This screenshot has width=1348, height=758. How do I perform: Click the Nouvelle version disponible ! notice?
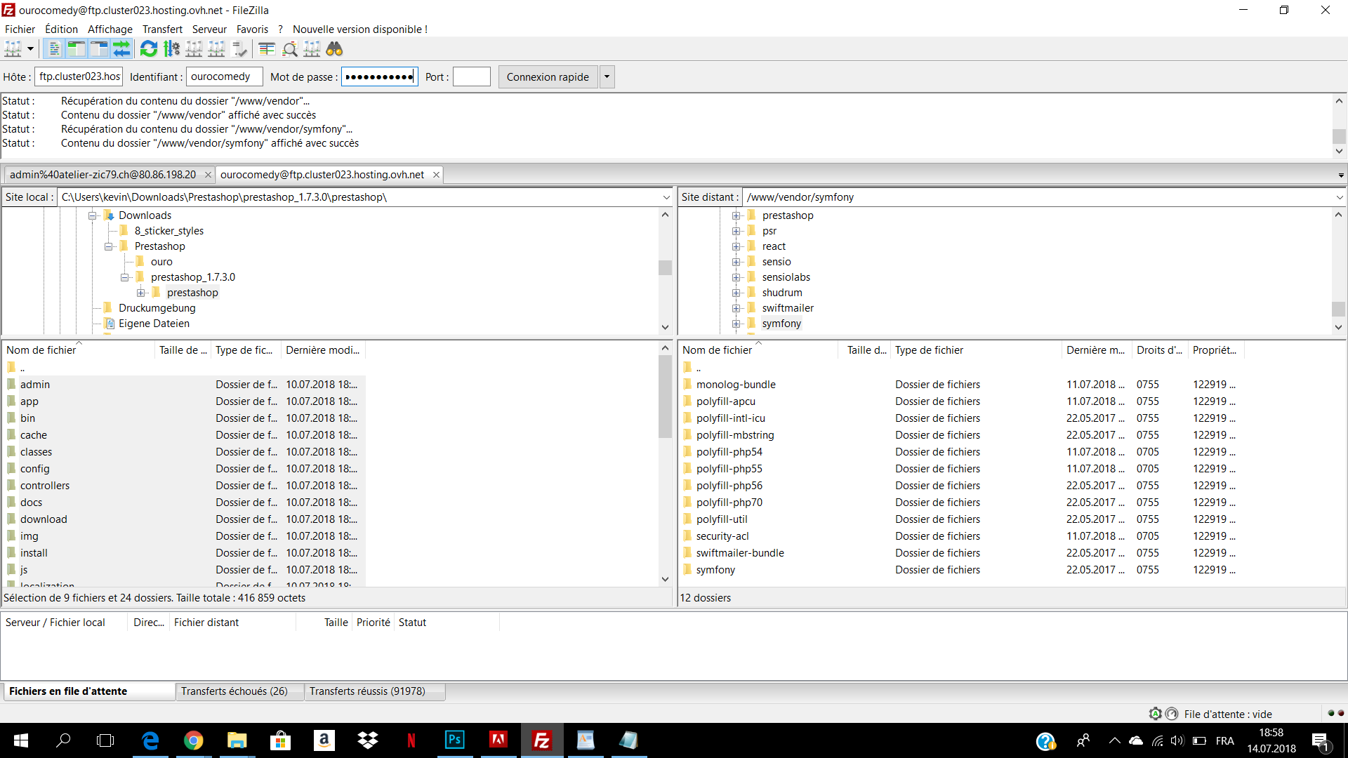coord(360,29)
